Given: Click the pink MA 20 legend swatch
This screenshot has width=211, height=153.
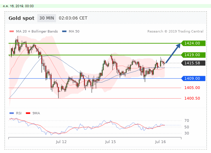Looking at the screenshot, I should 12,31.
